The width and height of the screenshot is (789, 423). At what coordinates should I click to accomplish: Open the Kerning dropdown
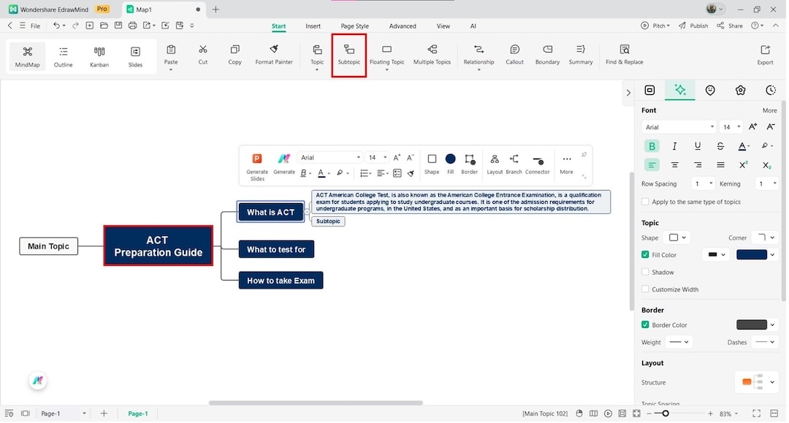pyautogui.click(x=767, y=183)
